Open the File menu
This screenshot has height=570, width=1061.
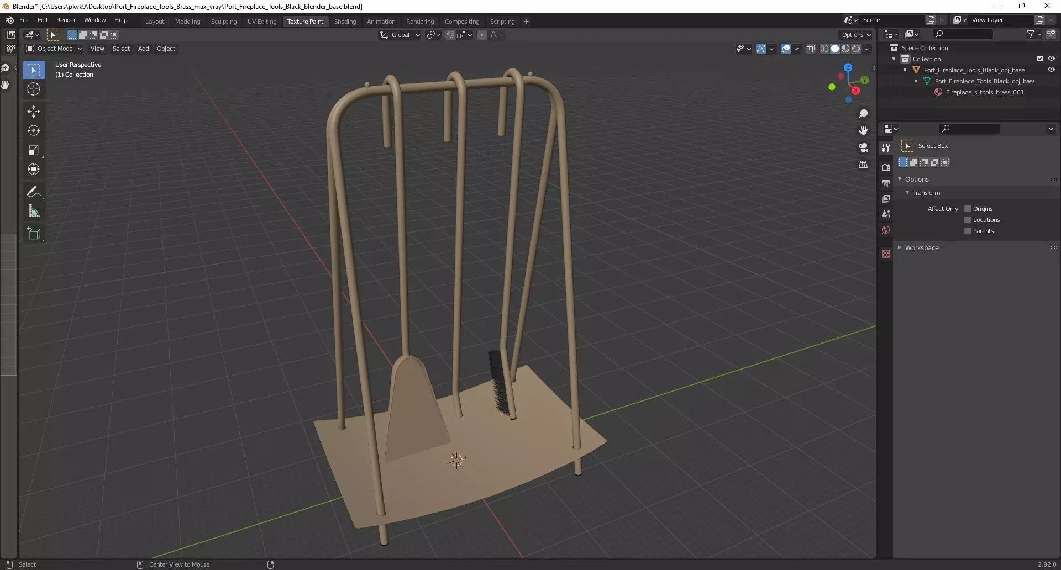pos(24,20)
